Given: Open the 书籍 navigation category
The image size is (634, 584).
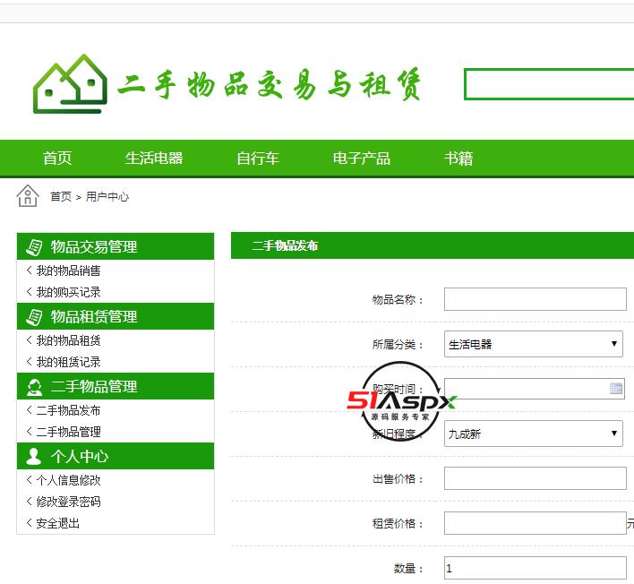Looking at the screenshot, I should pos(458,159).
